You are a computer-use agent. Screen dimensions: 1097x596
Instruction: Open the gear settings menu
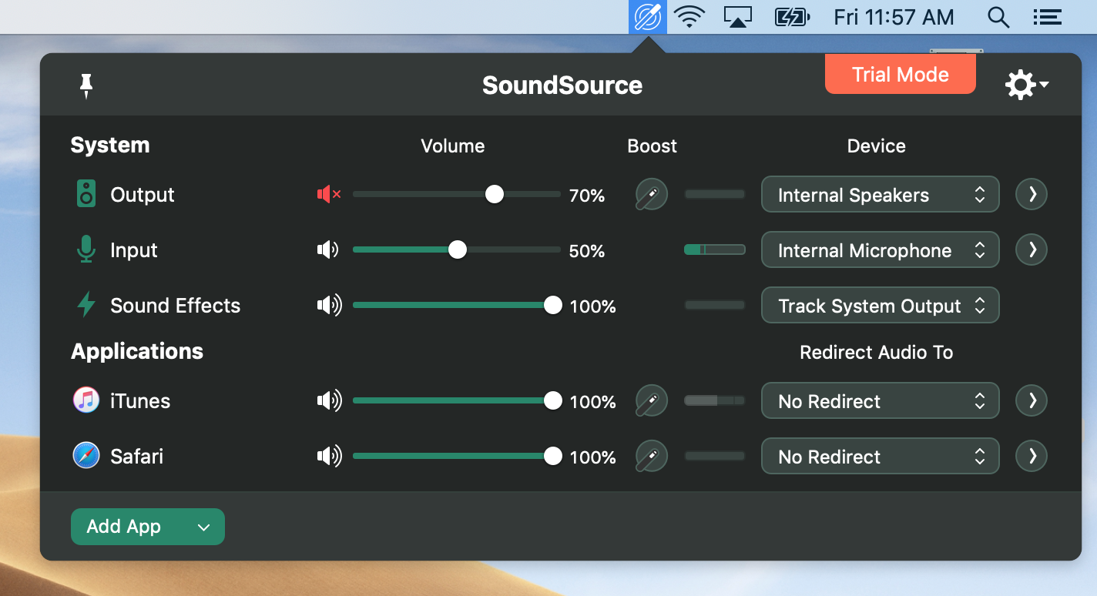point(1026,85)
